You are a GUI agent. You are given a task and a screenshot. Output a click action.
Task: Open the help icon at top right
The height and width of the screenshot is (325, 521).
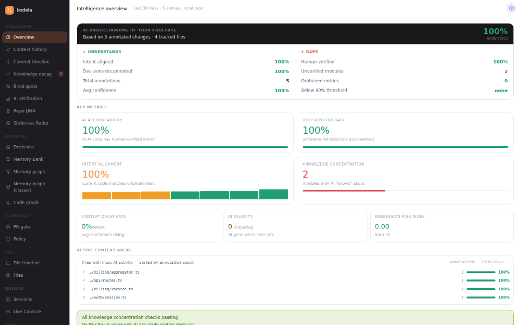coord(511,8)
